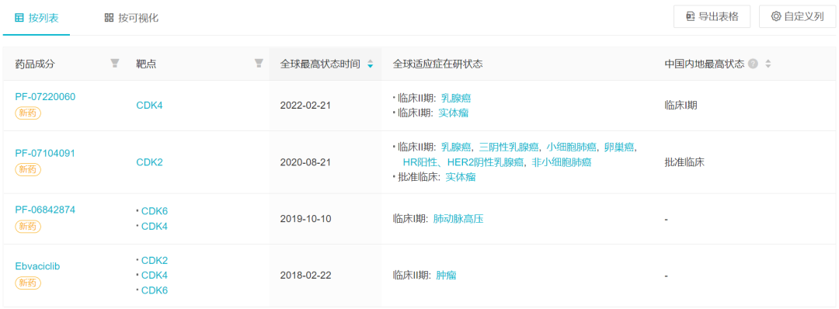
Task: Click the help icon beside 中国内地最高状态
Action: tap(754, 64)
